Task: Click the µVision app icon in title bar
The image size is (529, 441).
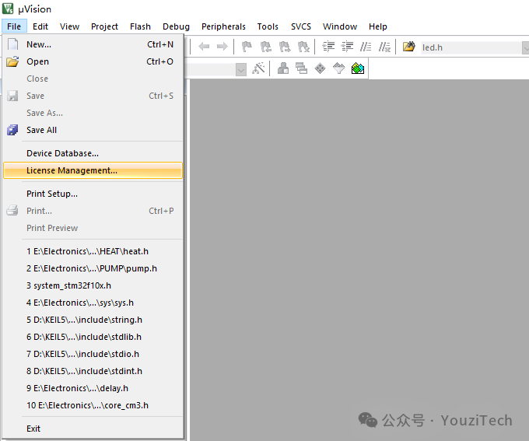Action: [8, 9]
